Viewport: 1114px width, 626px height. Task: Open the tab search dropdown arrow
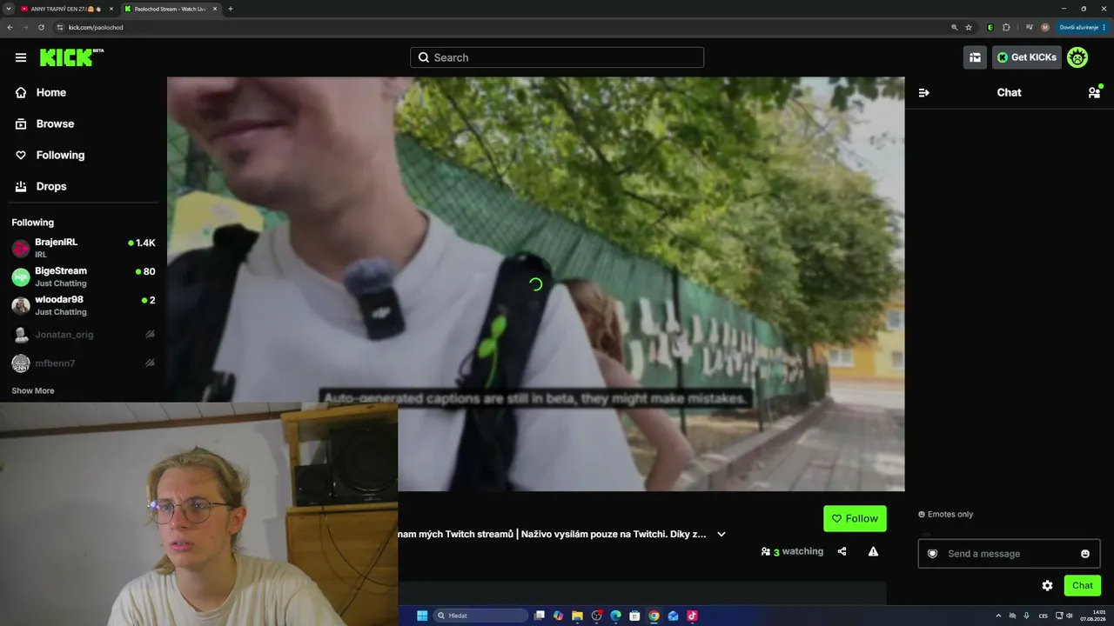pyautogui.click(x=8, y=9)
